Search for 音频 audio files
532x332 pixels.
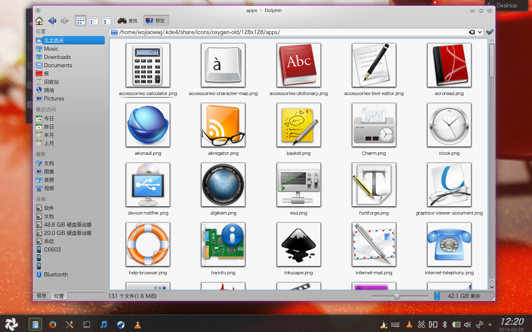70,180
